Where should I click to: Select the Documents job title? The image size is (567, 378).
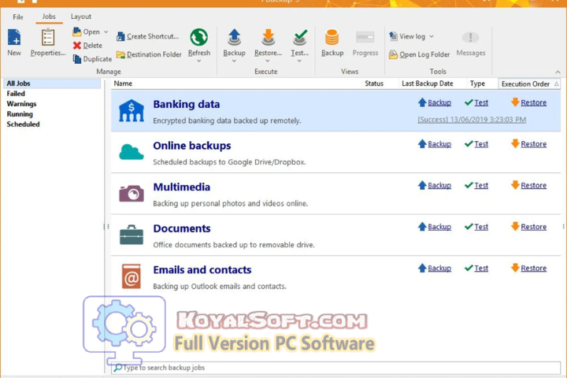182,228
